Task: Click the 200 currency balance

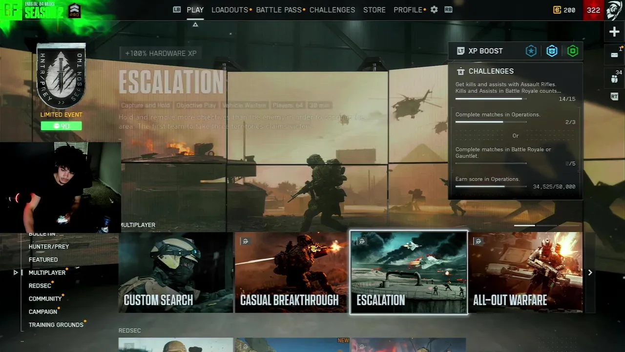Action: click(569, 10)
